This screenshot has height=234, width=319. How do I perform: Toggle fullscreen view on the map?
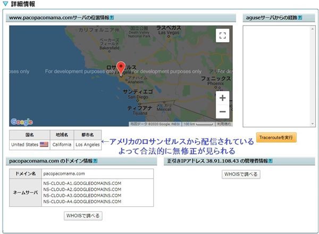point(223,36)
